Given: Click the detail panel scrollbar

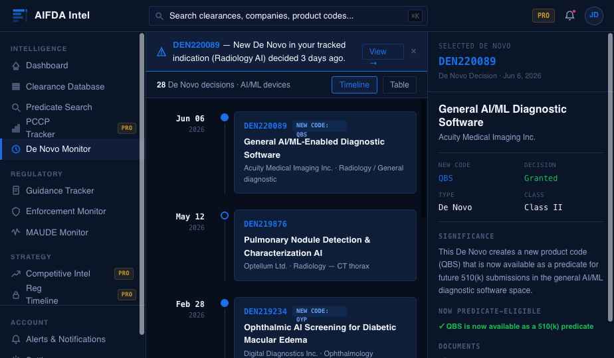Looking at the screenshot, I should [610, 178].
